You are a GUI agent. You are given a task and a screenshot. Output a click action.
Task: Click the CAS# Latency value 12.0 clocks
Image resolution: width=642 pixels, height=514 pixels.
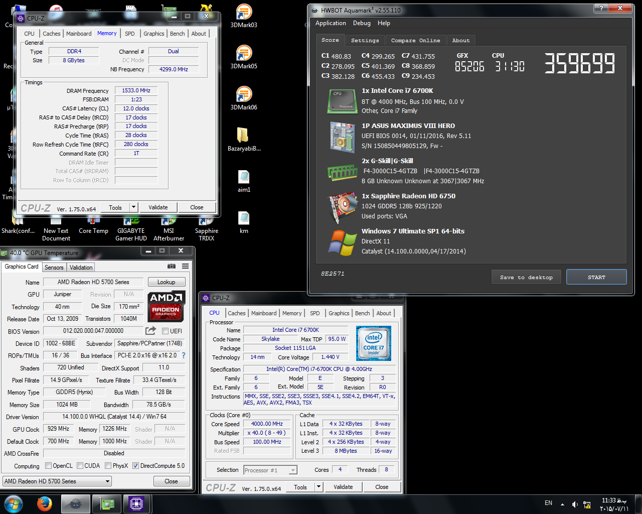136,108
